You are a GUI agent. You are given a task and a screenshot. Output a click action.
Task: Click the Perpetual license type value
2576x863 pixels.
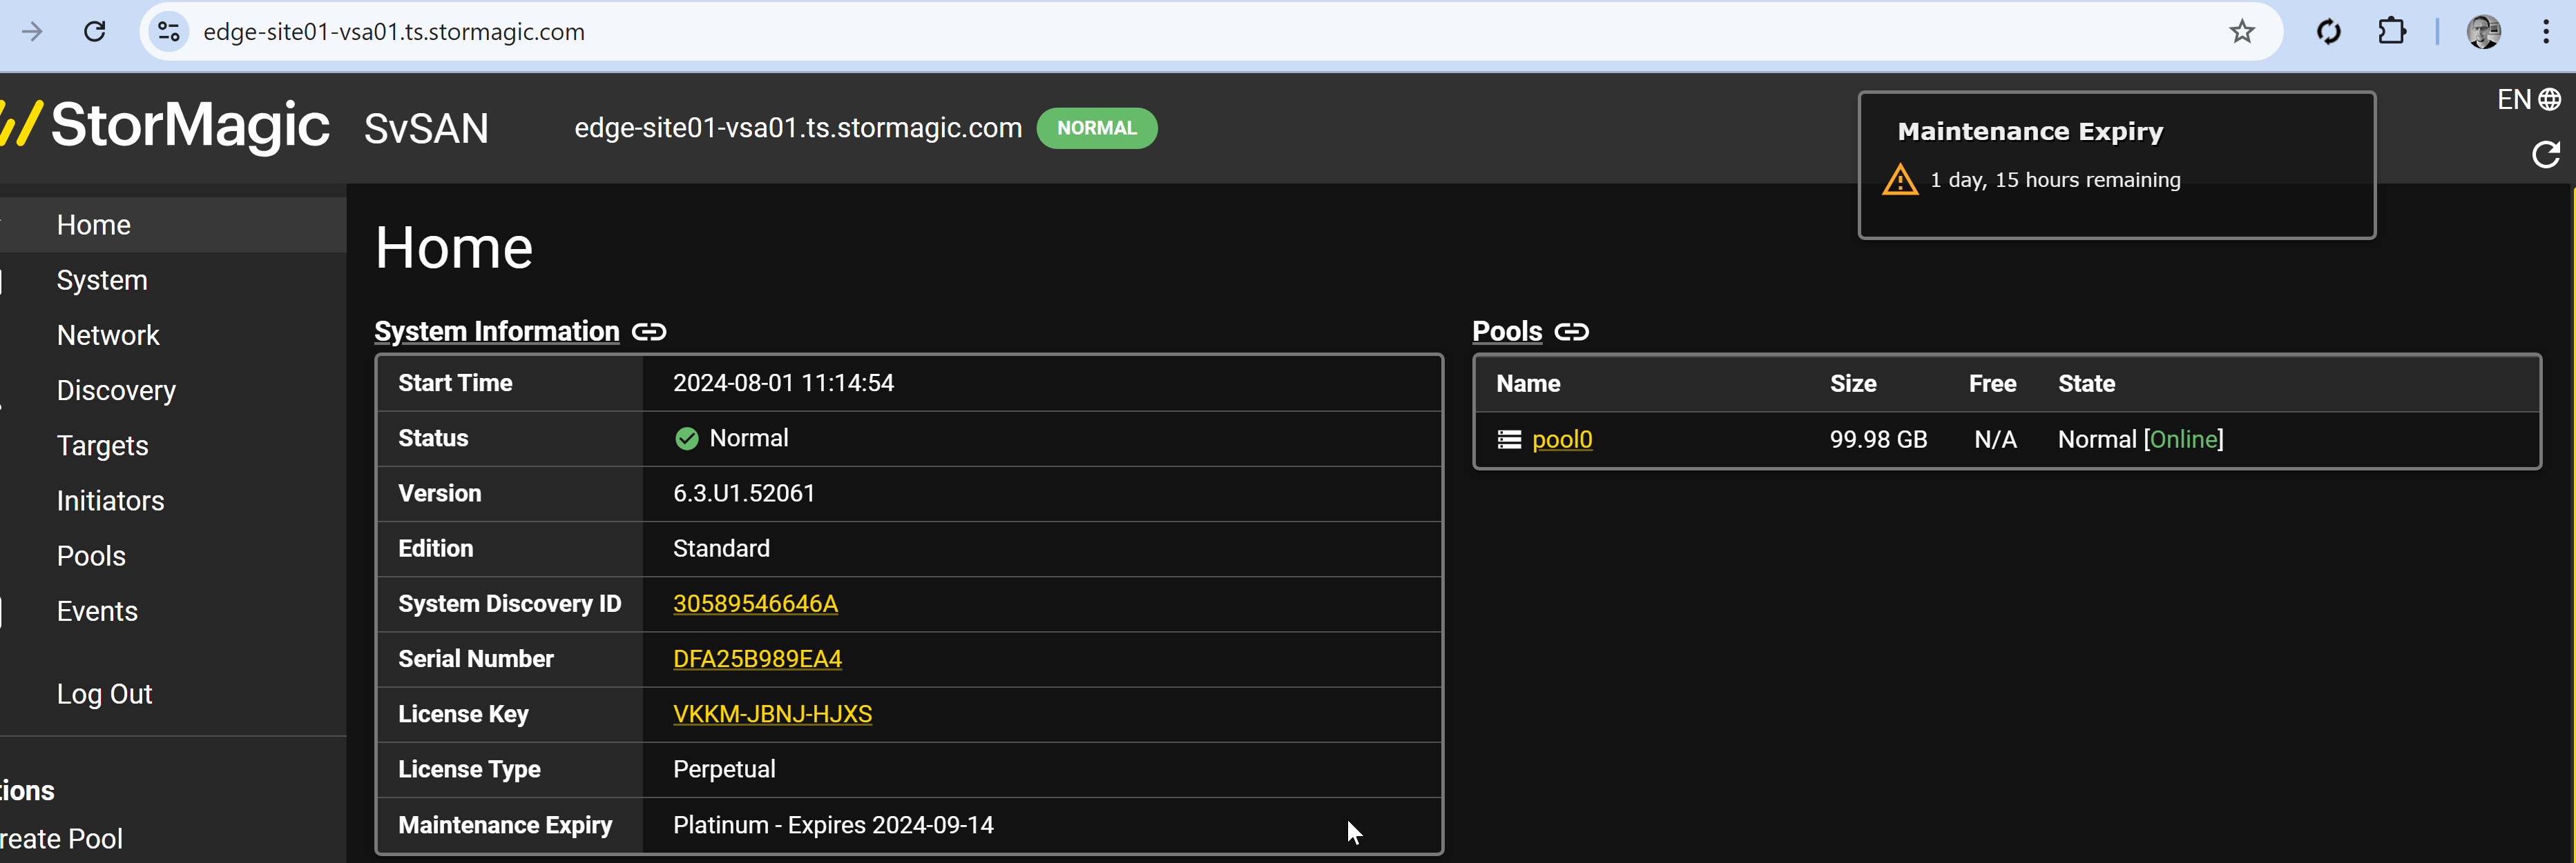724,769
